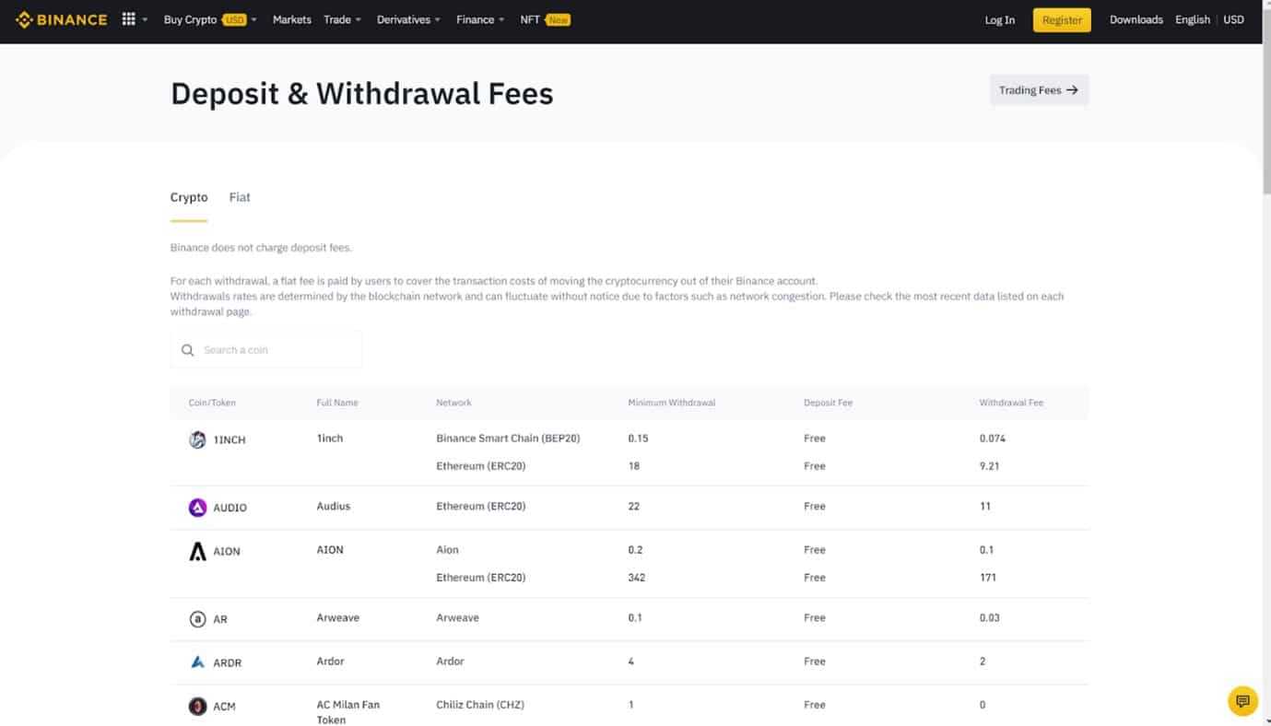Viewport: 1271px width, 726px height.
Task: Click the AR Arweave coin icon
Action: 197,618
